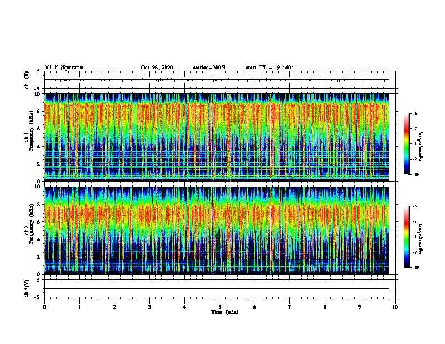Click time-axis tick label "5"

pos(220,307)
